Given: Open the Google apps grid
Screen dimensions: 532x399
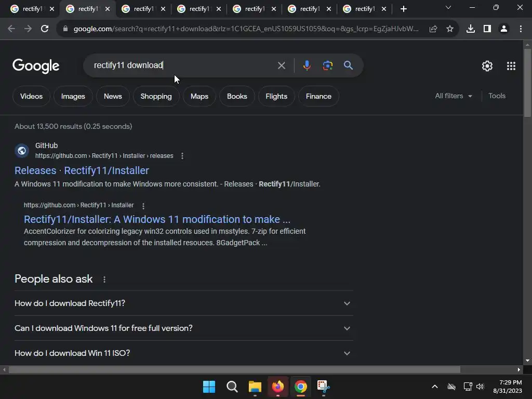Looking at the screenshot, I should [x=511, y=66].
